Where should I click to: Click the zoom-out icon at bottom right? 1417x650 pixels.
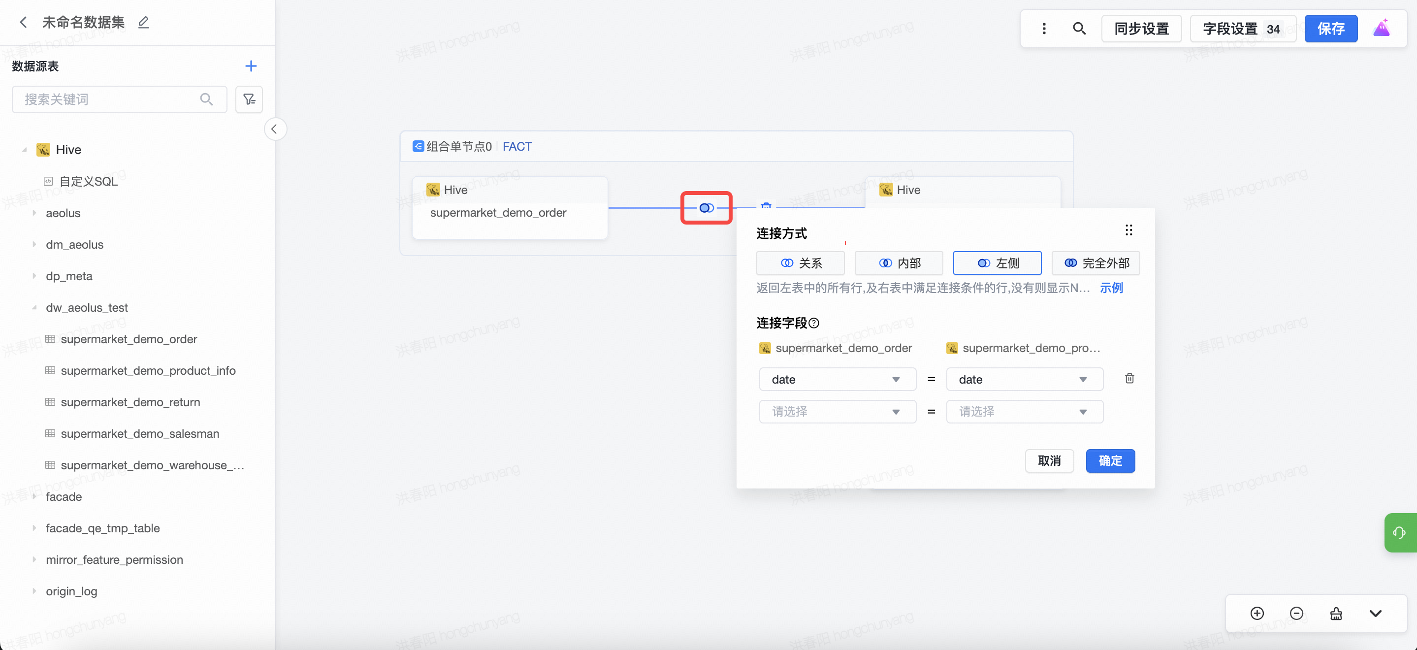1296,613
